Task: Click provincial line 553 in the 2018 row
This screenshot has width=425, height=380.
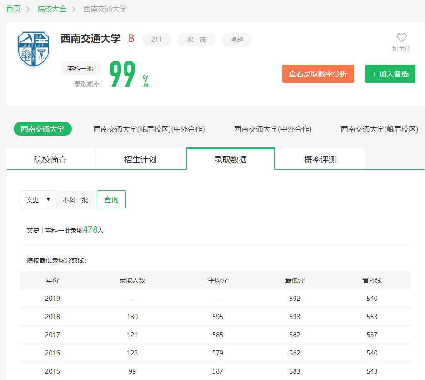Action: point(372,317)
